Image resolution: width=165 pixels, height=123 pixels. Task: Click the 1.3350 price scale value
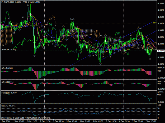point(161,57)
